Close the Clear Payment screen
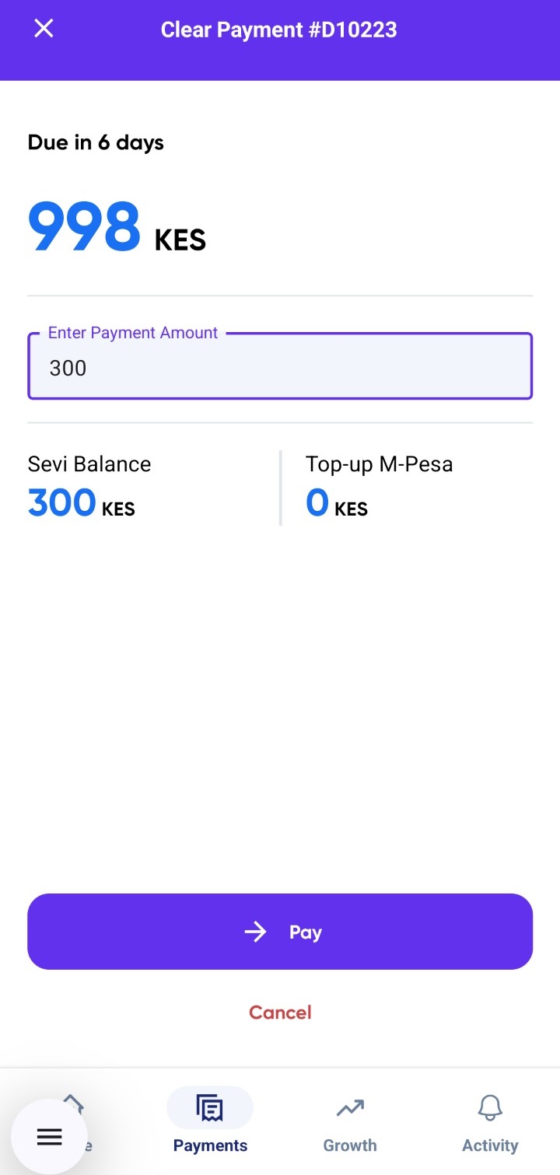Image resolution: width=560 pixels, height=1175 pixels. click(44, 30)
